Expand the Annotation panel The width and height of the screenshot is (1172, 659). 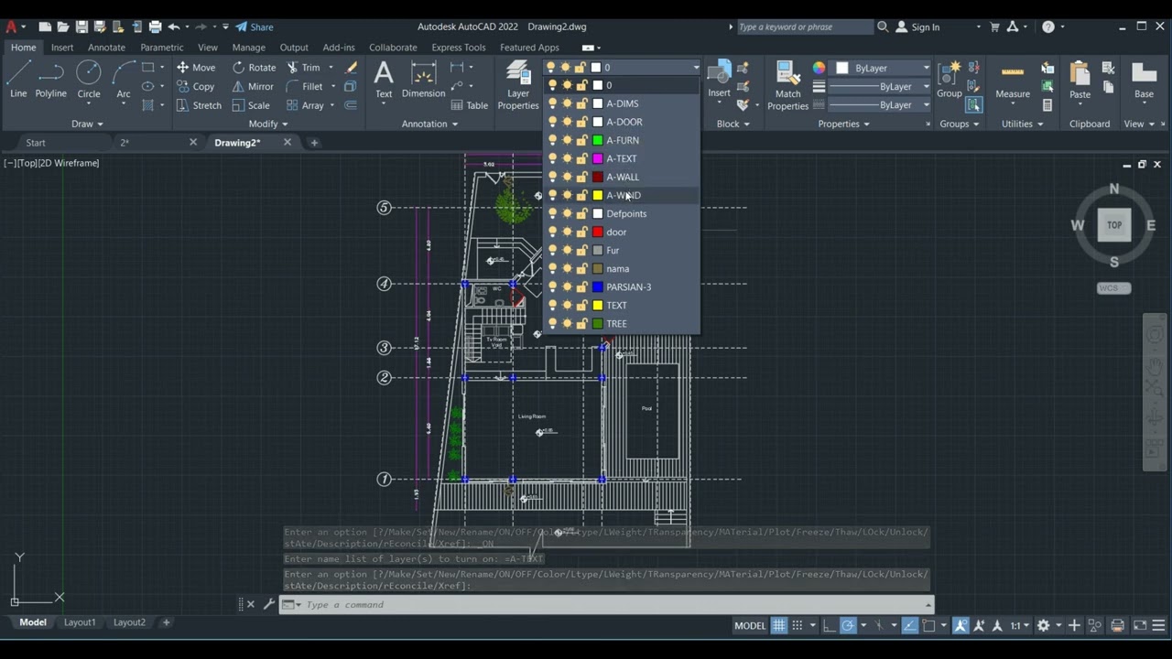(429, 124)
